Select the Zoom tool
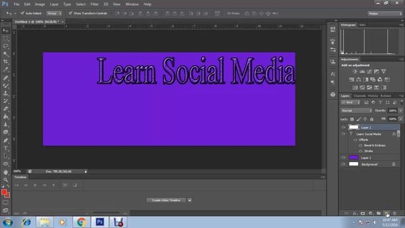The image size is (405, 228). [x=6, y=180]
